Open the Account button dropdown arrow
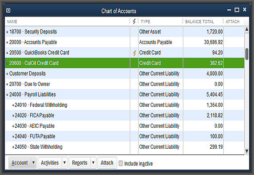This screenshot has width=254, height=175. click(34, 163)
